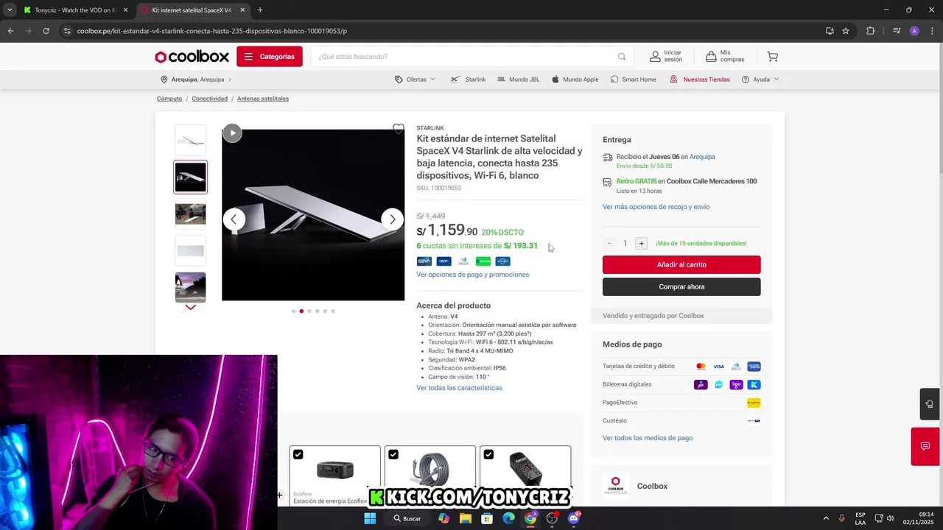Go back in browser history

click(x=10, y=31)
